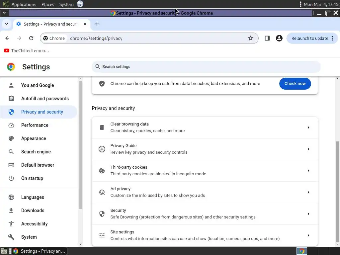Open the Performance settings section
Screen dimensions: 340x255
point(39,125)
